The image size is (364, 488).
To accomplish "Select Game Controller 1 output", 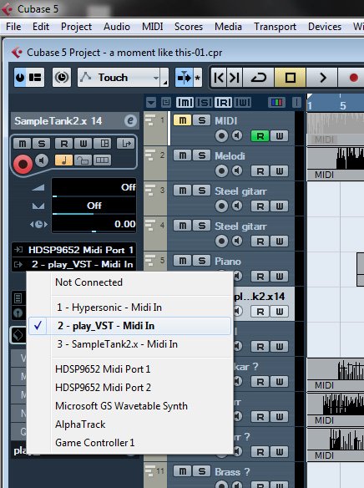I will pos(130,443).
